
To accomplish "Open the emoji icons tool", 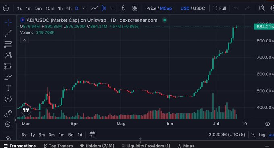I will 8,99.
